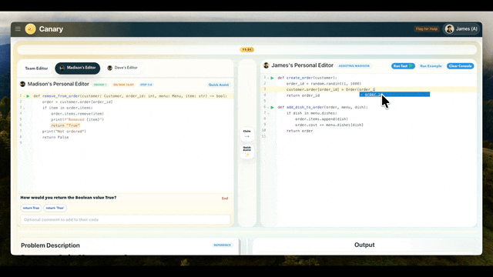Click James's avatar in editor header

click(267, 65)
